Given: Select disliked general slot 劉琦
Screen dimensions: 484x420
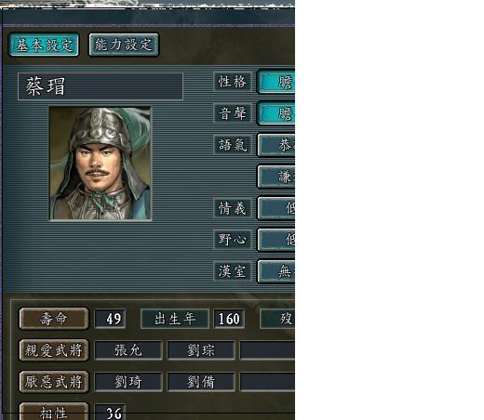Looking at the screenshot, I should click(128, 382).
